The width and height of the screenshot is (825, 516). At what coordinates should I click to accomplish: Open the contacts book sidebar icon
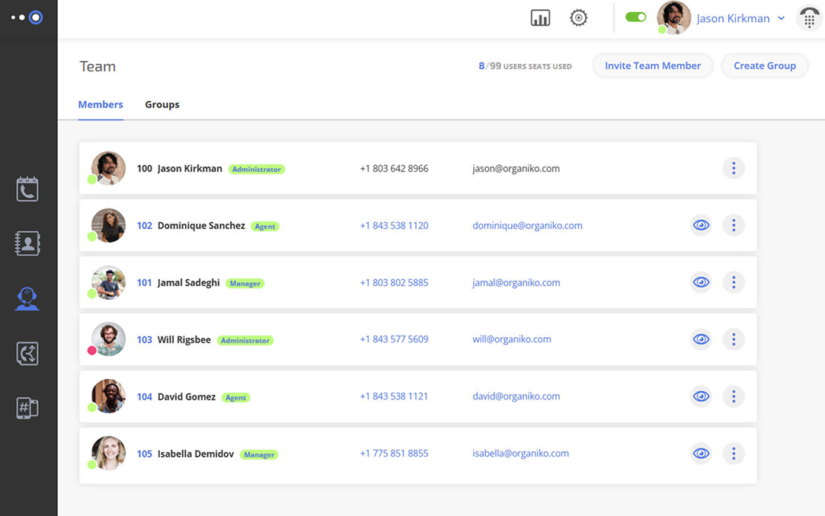(27, 244)
